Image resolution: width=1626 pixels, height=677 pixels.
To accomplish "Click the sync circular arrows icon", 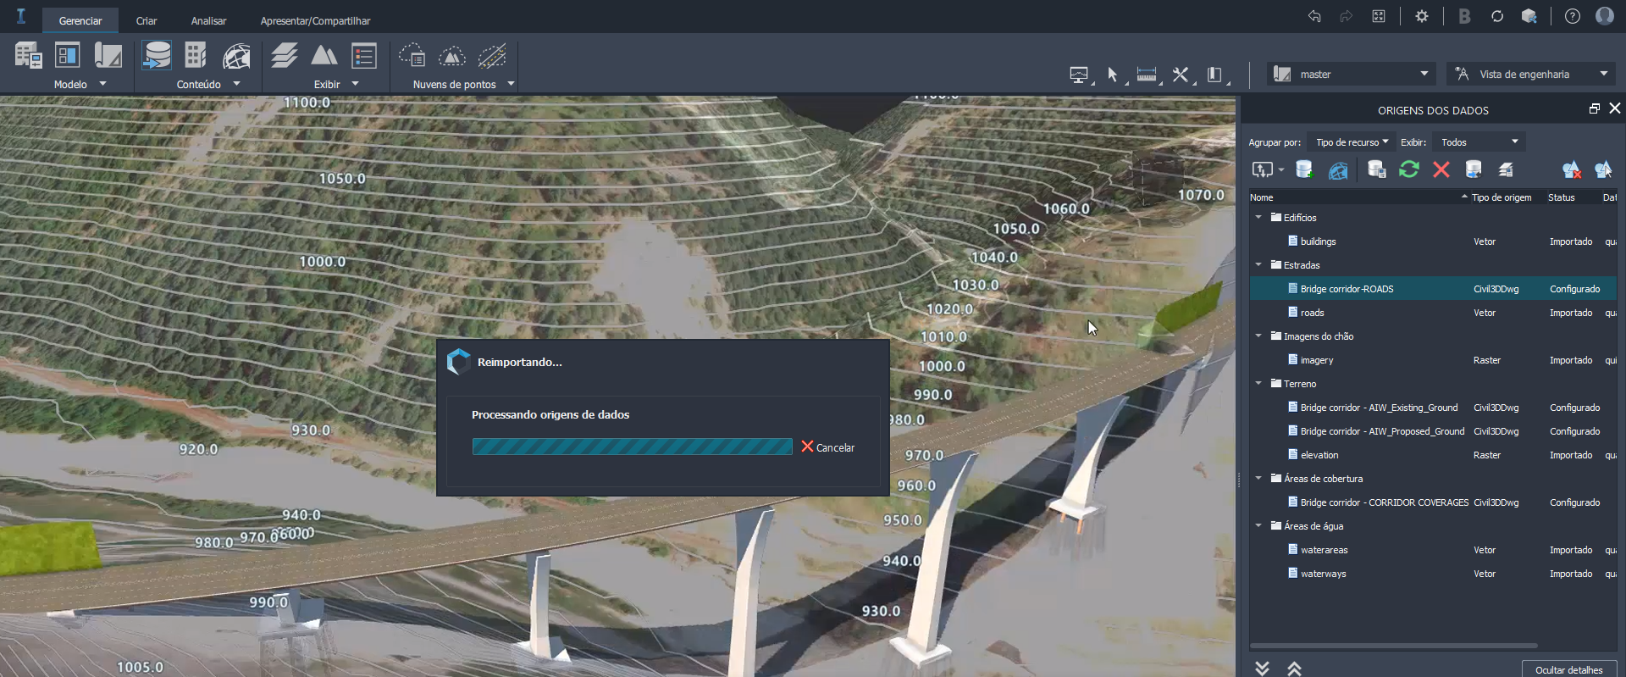I will click(x=1497, y=16).
